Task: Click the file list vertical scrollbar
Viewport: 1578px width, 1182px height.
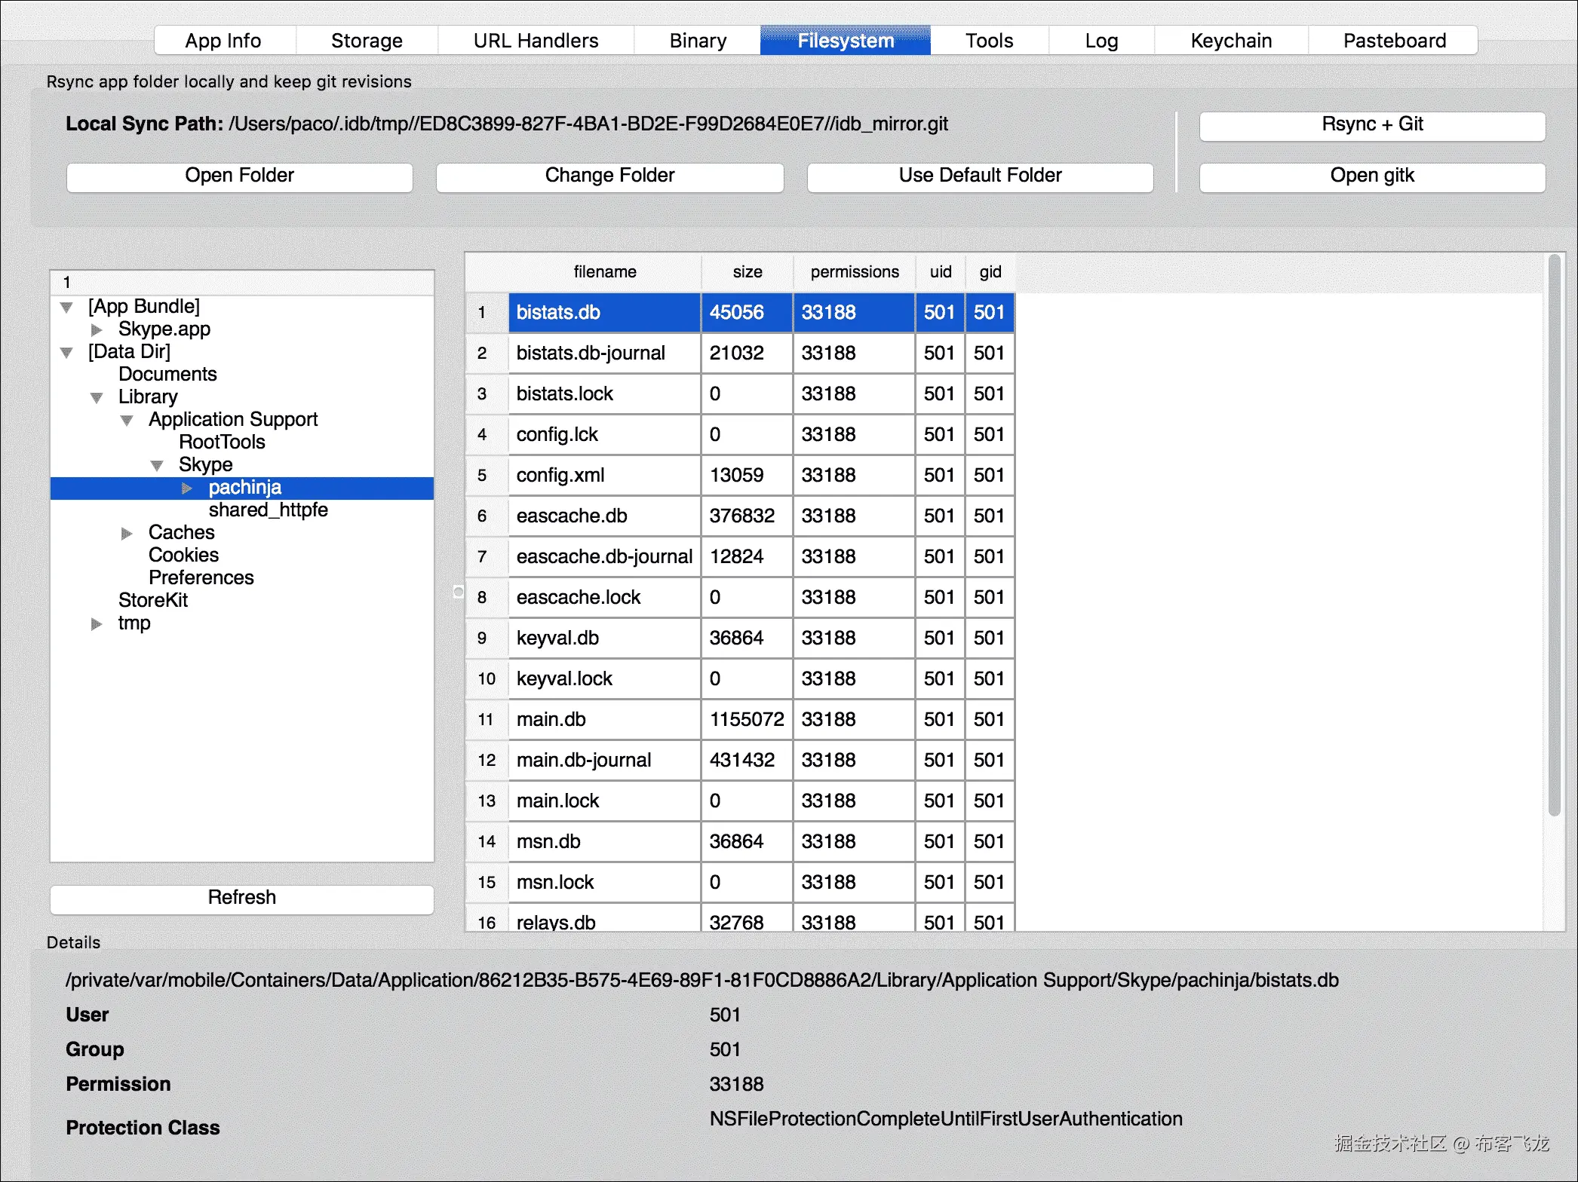Action: (1554, 535)
